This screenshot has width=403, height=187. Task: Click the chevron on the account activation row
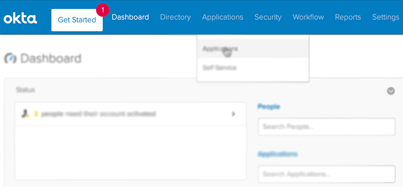(x=233, y=114)
